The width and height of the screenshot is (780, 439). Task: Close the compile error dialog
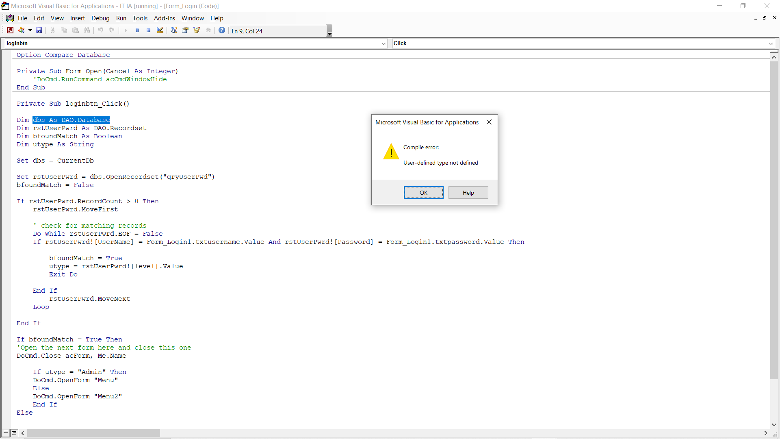click(x=489, y=122)
